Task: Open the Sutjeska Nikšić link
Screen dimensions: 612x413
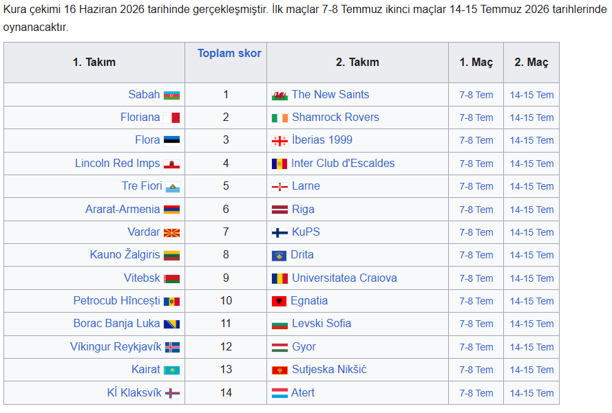Action: click(329, 369)
